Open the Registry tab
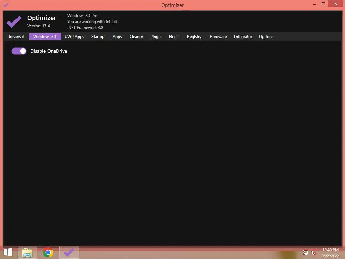Image resolution: width=345 pixels, height=259 pixels. tap(194, 36)
